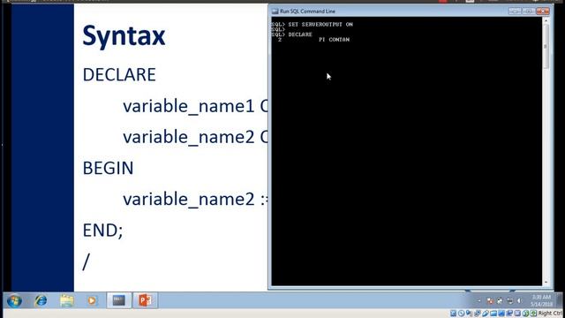Screen dimensions: 565x318
Task: Open the network icon in system tray
Action: pos(509,300)
